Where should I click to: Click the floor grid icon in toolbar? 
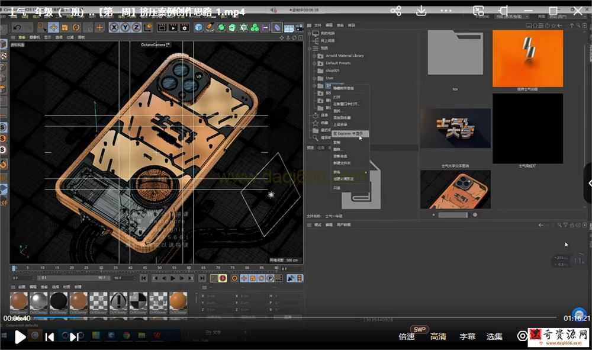pyautogui.click(x=289, y=28)
